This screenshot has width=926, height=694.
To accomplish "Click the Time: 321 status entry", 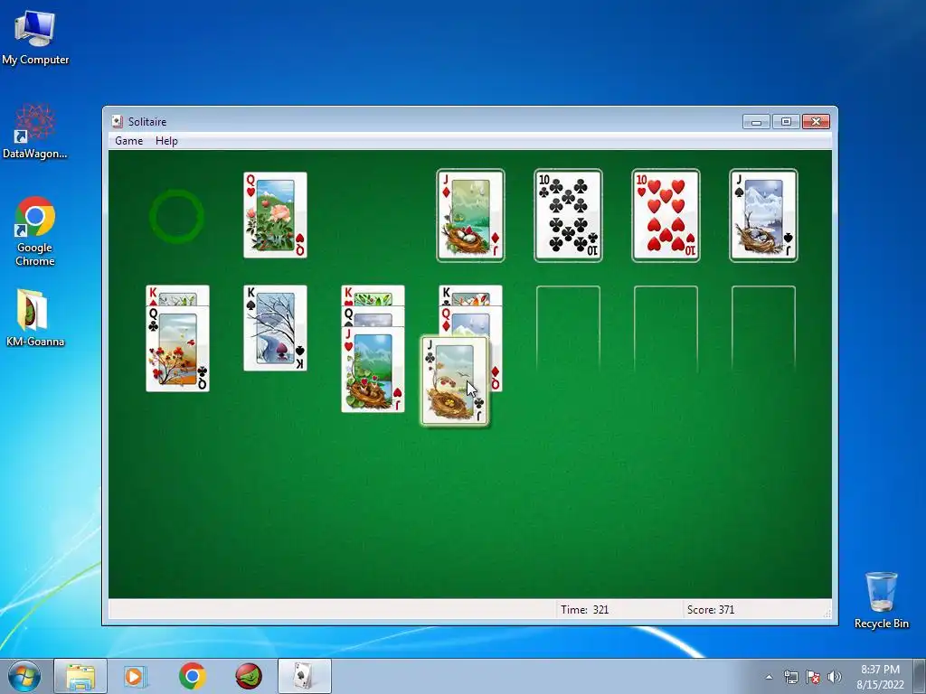I will pyautogui.click(x=585, y=610).
